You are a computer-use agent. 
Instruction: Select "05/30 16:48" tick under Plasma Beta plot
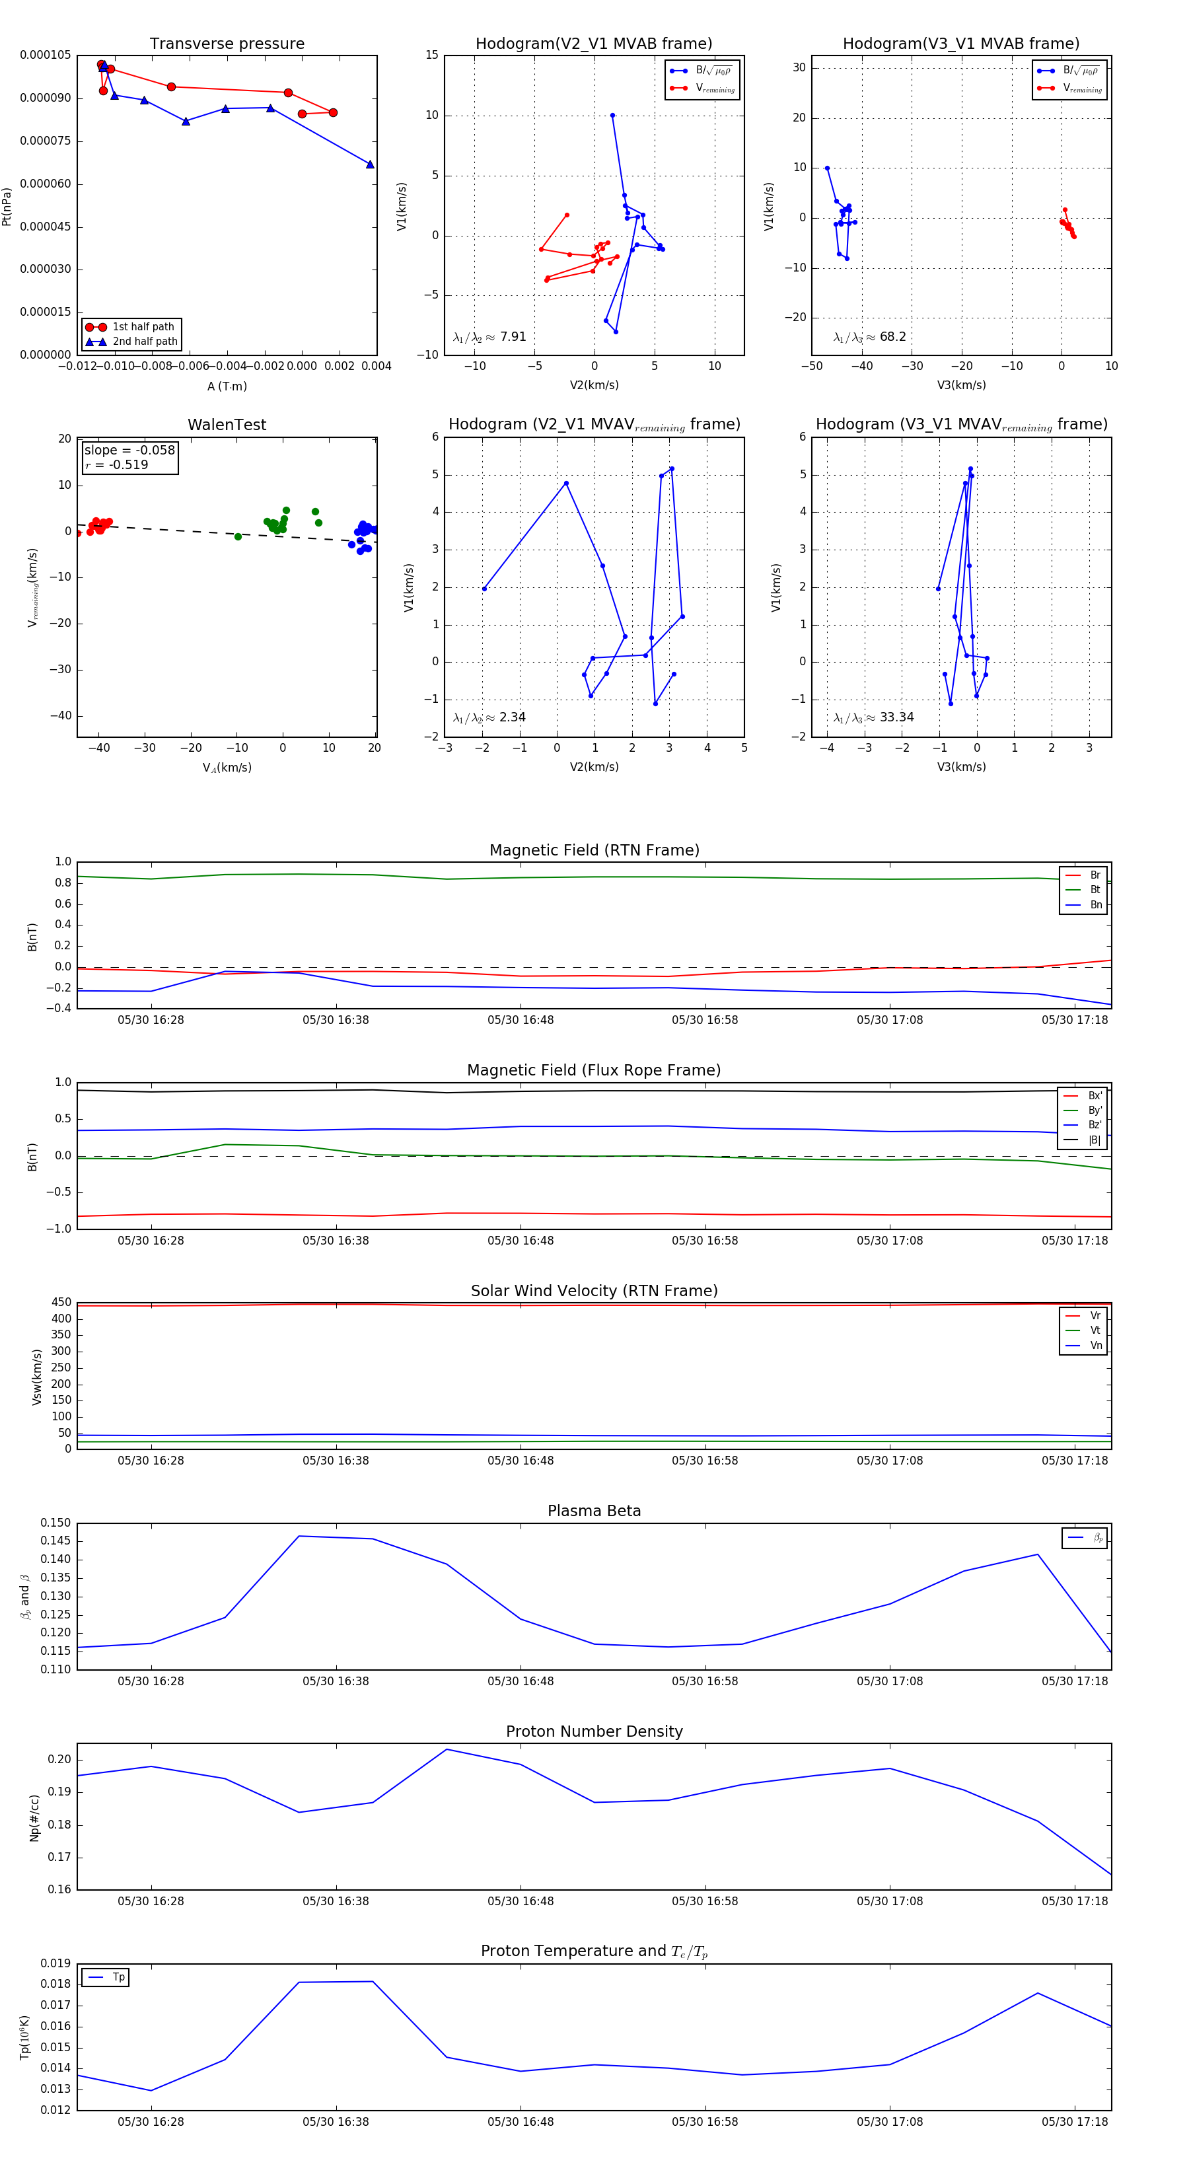[521, 1681]
